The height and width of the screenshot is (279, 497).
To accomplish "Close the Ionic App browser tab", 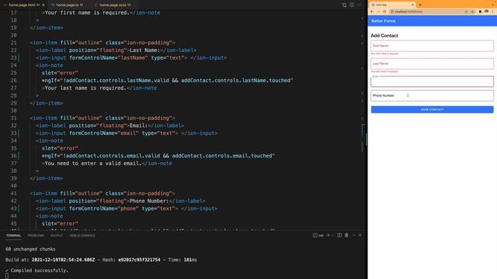I will 412,5.
